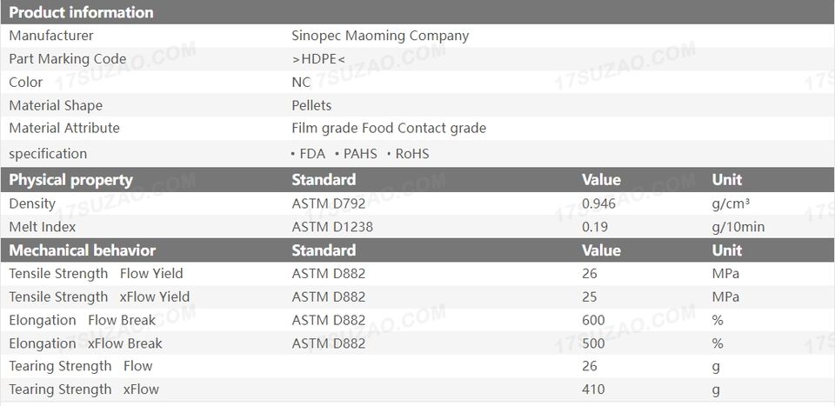
Task: Click the 0.946 density value
Action: coord(598,203)
